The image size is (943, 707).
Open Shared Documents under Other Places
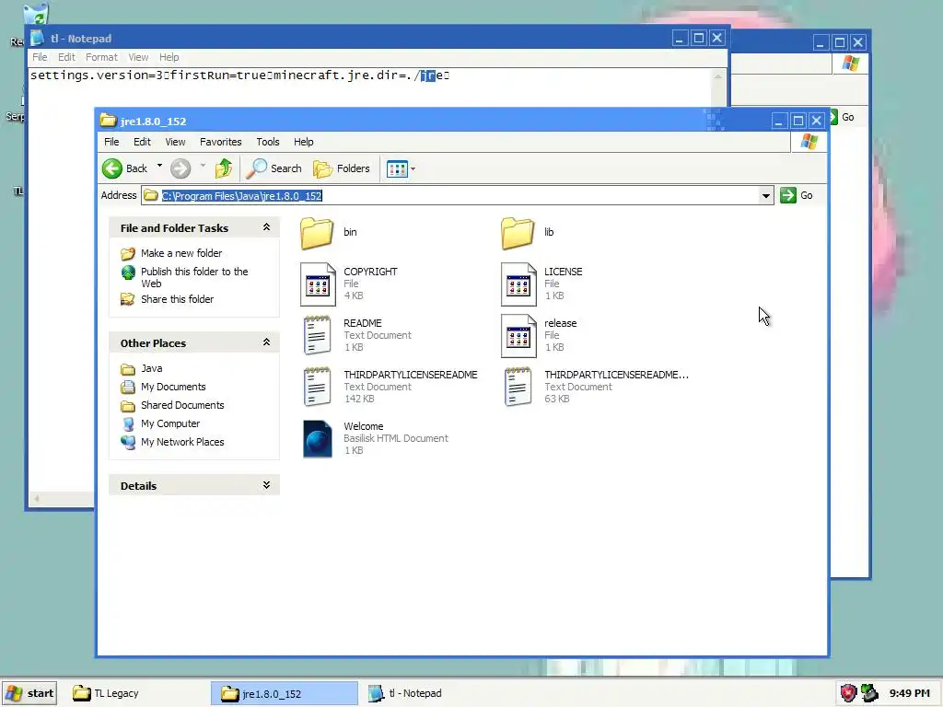tap(182, 405)
